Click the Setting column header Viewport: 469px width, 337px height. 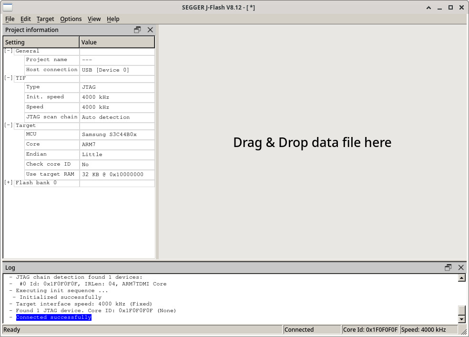pos(41,42)
